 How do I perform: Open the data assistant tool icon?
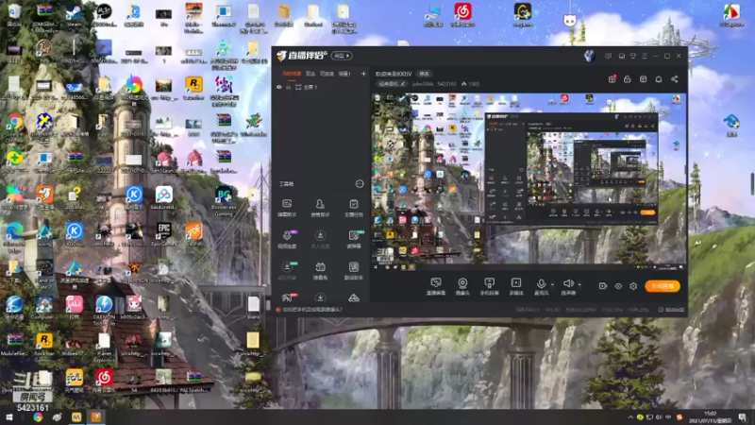[354, 270]
